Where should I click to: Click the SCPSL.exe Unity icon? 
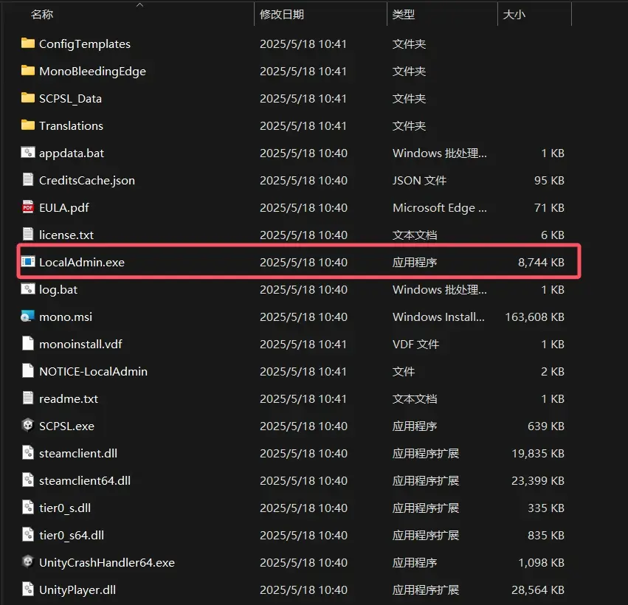tap(27, 425)
